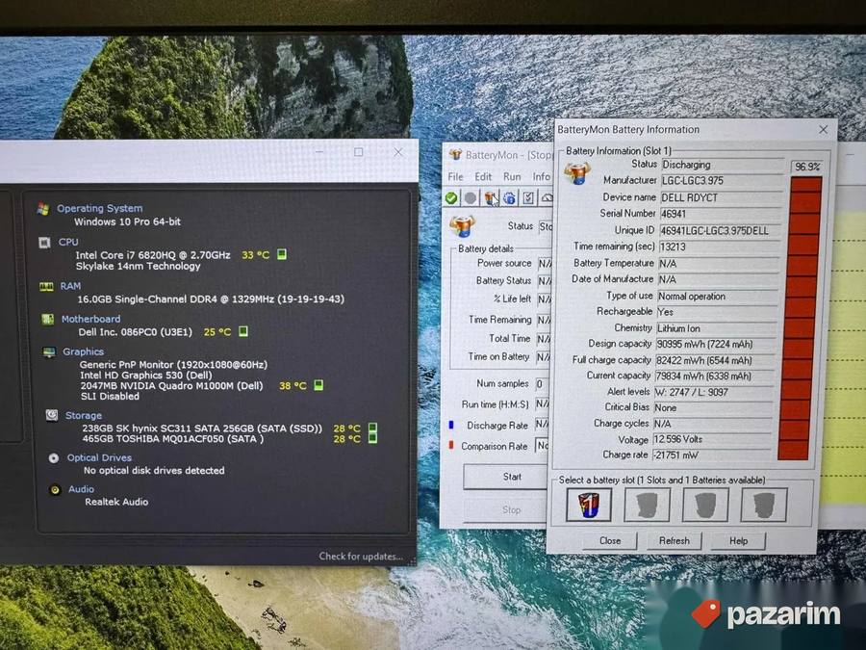Image resolution: width=866 pixels, height=650 pixels.
Task: Click the Storage hard drive icon
Action: pos(52,414)
